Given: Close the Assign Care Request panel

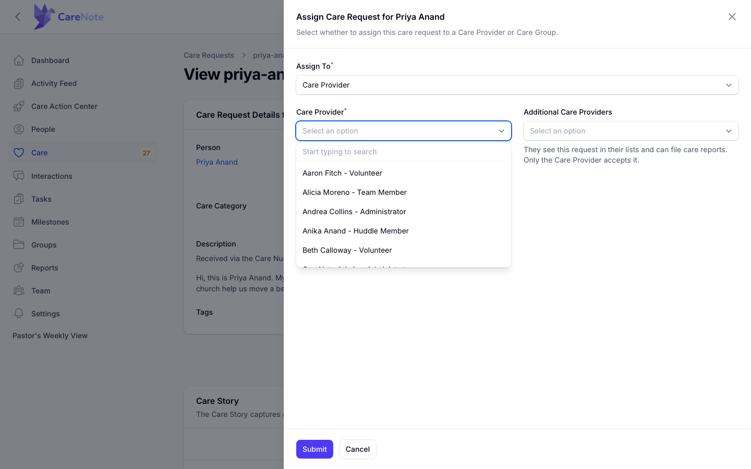Looking at the screenshot, I should 732,17.
